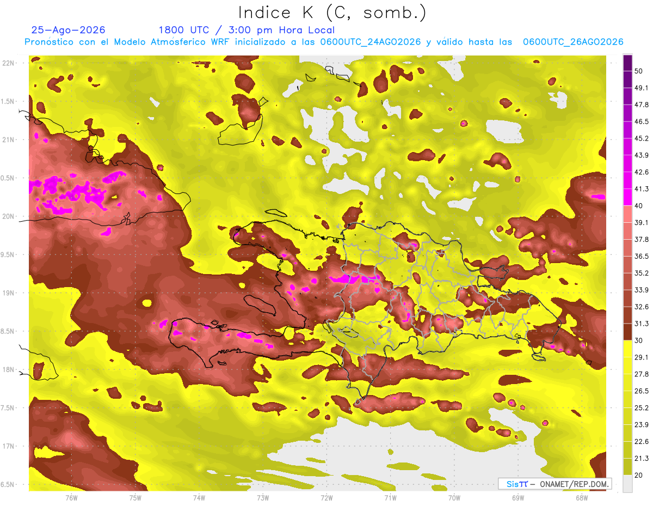Click the light gray swatch below 20
Viewport: 653px width, 505px height.
(627, 484)
